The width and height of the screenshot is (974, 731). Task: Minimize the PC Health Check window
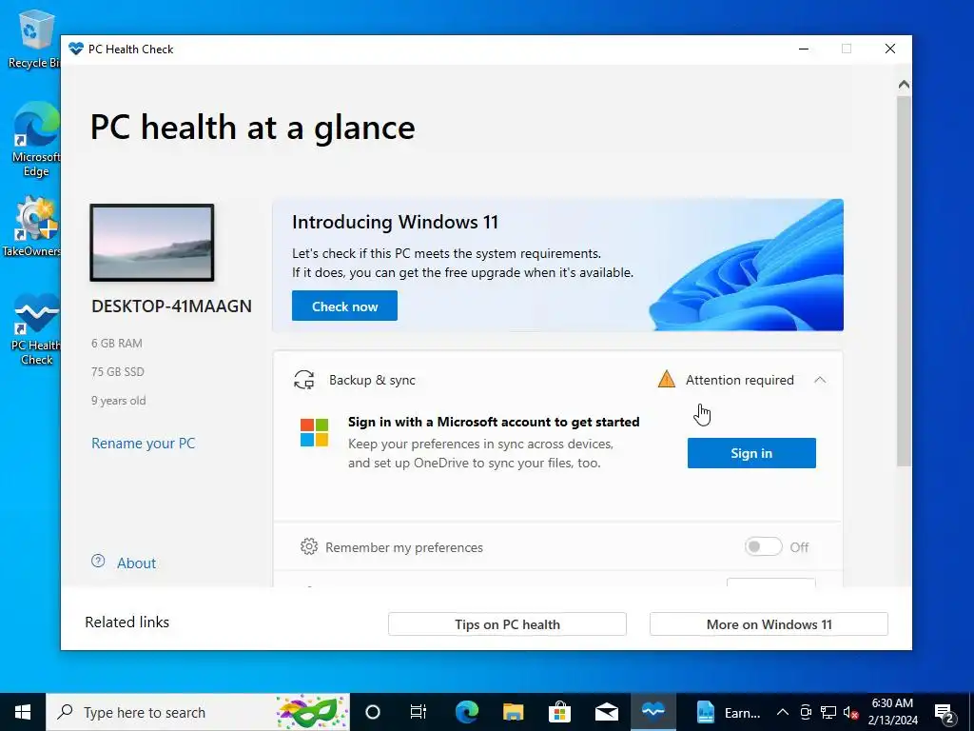804,49
